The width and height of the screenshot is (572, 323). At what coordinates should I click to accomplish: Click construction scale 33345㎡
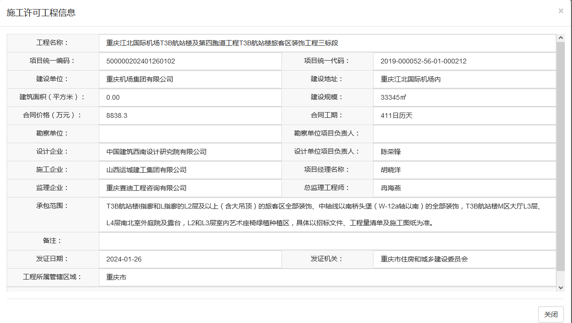393,97
